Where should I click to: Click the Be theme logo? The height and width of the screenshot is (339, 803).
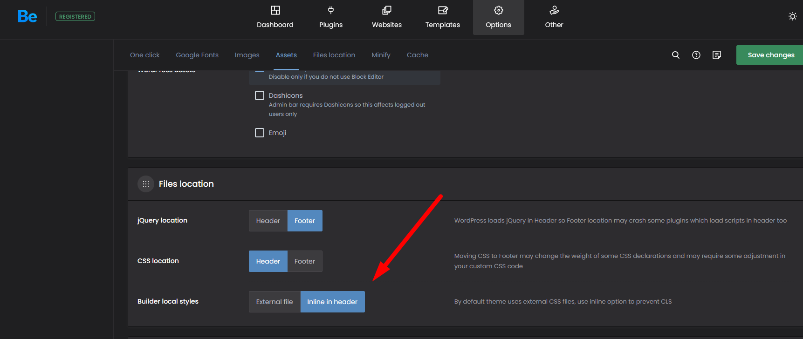tap(27, 16)
